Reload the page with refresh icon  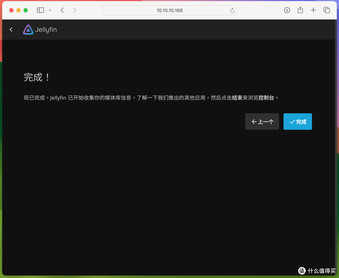click(232, 10)
